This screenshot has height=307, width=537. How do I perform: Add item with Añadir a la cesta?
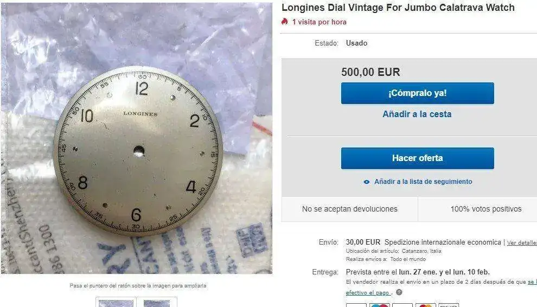pos(417,114)
